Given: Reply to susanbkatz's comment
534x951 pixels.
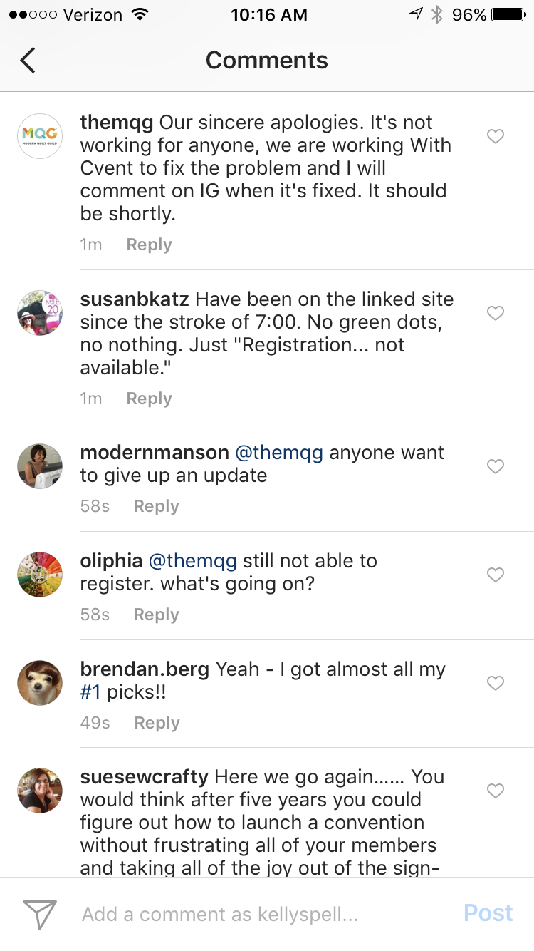Looking at the screenshot, I should (x=149, y=399).
